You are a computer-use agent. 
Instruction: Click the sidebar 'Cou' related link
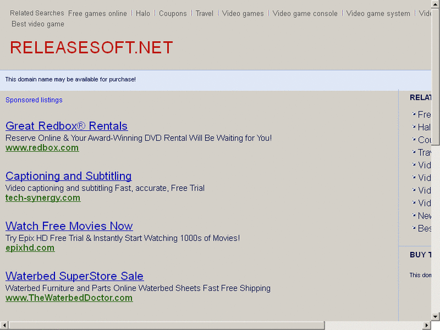click(424, 140)
